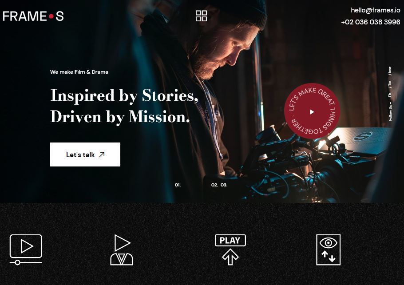Click the video player service icon
The image size is (404, 285).
coord(26,249)
